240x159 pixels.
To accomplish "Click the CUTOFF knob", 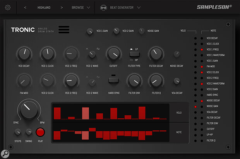I will tap(113, 54).
